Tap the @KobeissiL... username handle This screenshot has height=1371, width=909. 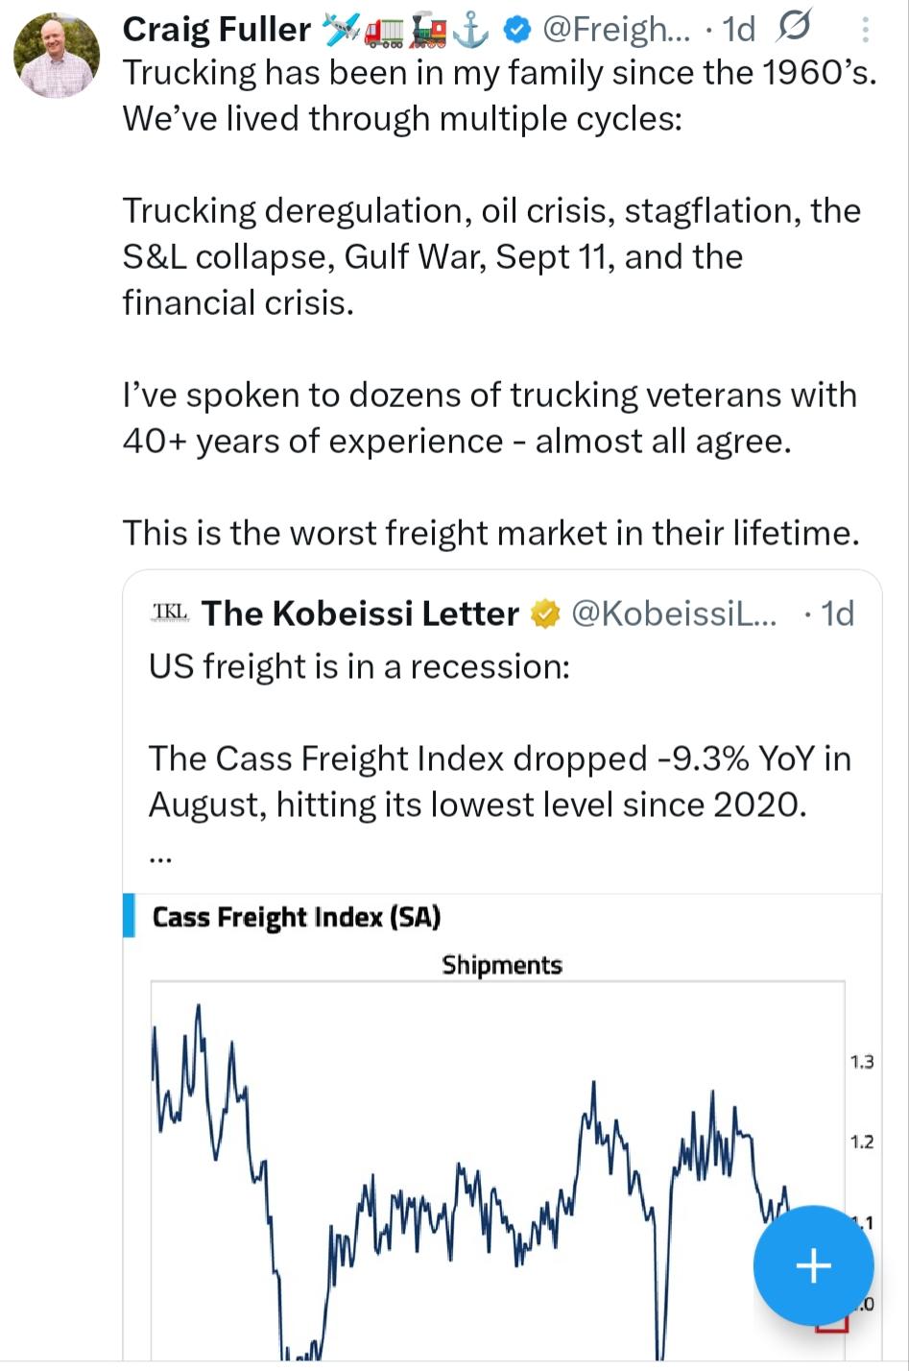click(x=674, y=613)
